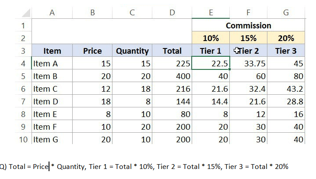This screenshot has height=179, width=316.
Task: Select the Tier 3 header cell
Action: click(x=286, y=51)
